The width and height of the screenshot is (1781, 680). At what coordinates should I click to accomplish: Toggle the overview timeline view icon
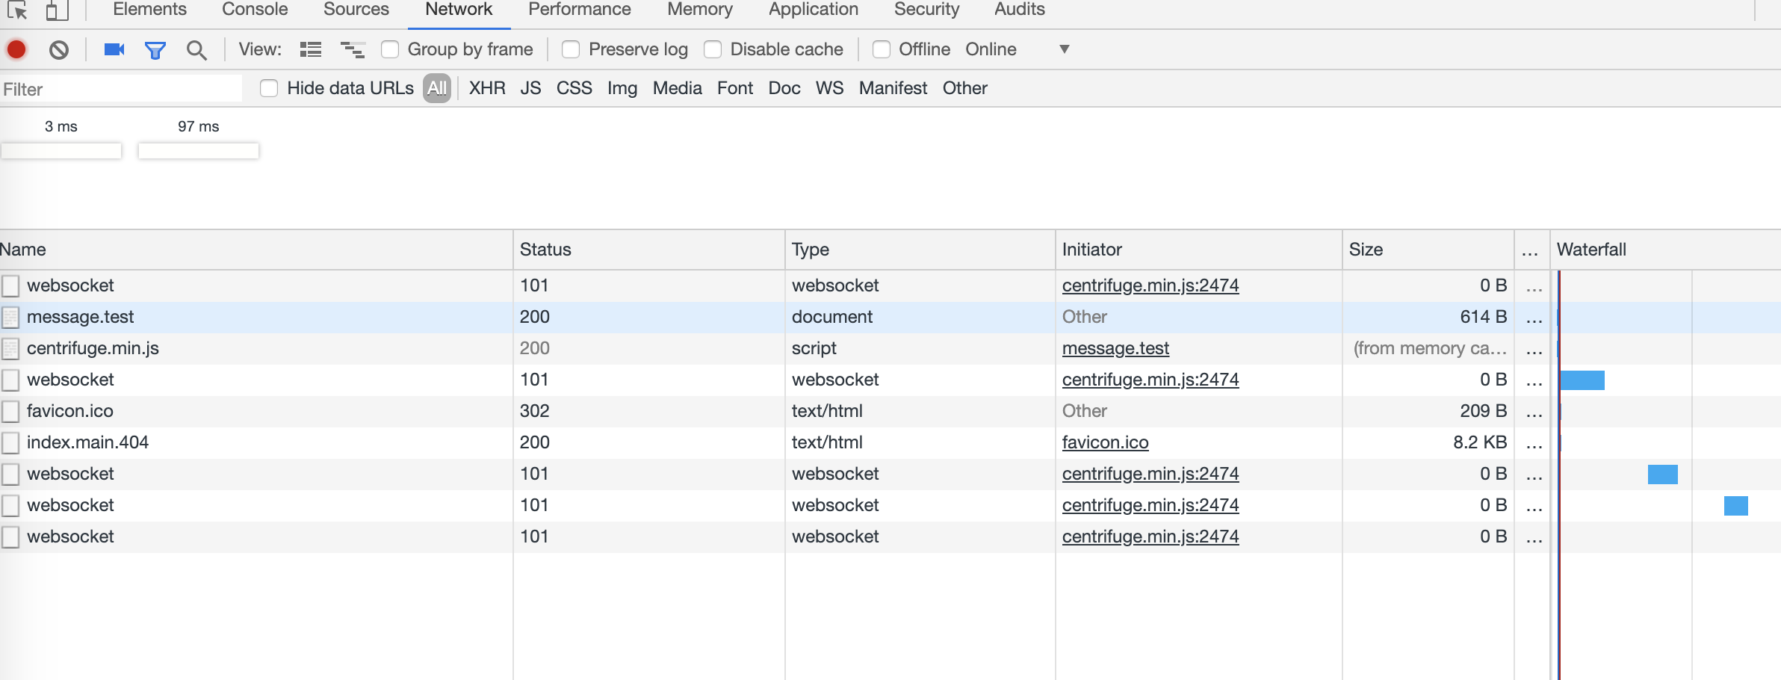352,49
